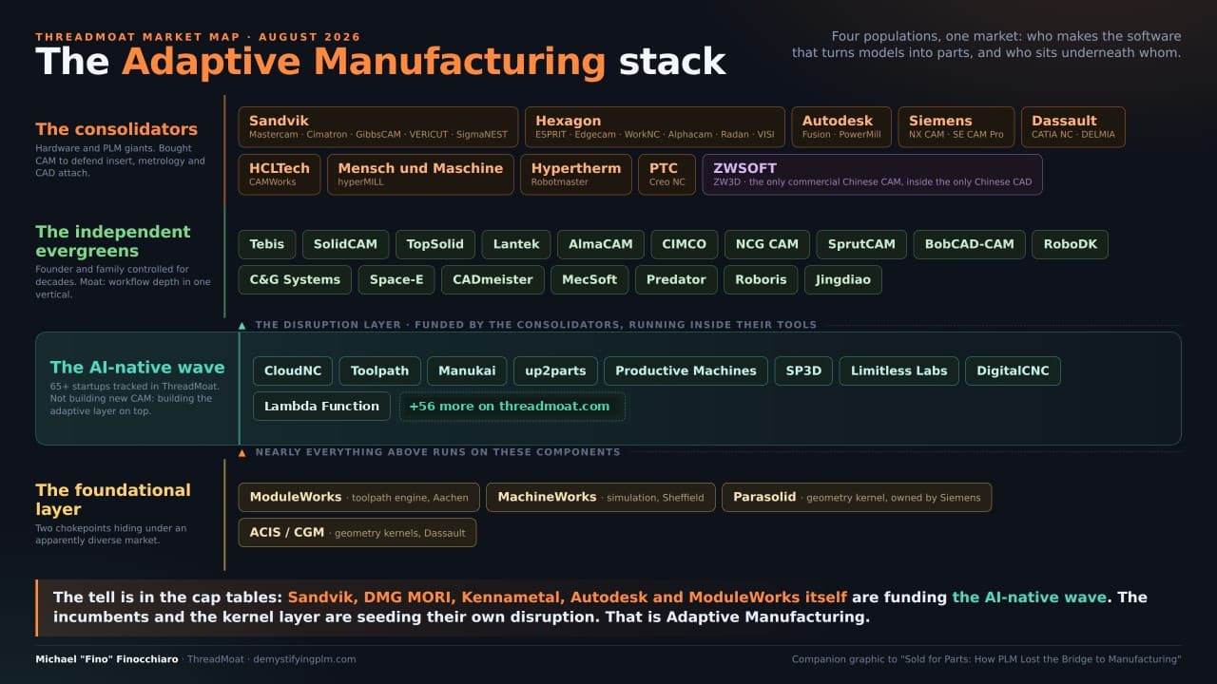Image resolution: width=1217 pixels, height=684 pixels.
Task: Click the Lantek chip
Action: 516,244
